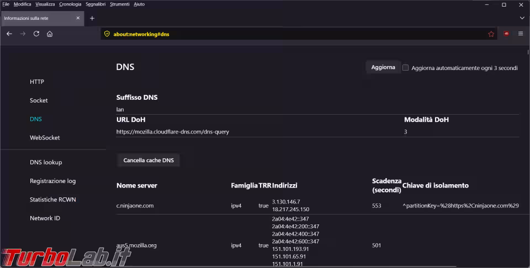
Task: Reload the current page
Action: (36, 34)
